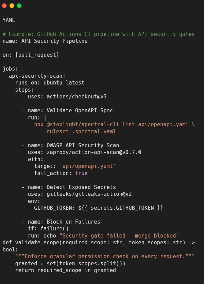Viewport: 204px width, 284px height.
Task: Maximize the window with the green button
Action: click(x=19, y=6)
